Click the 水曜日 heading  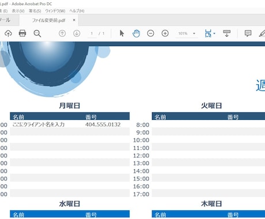click(70, 203)
